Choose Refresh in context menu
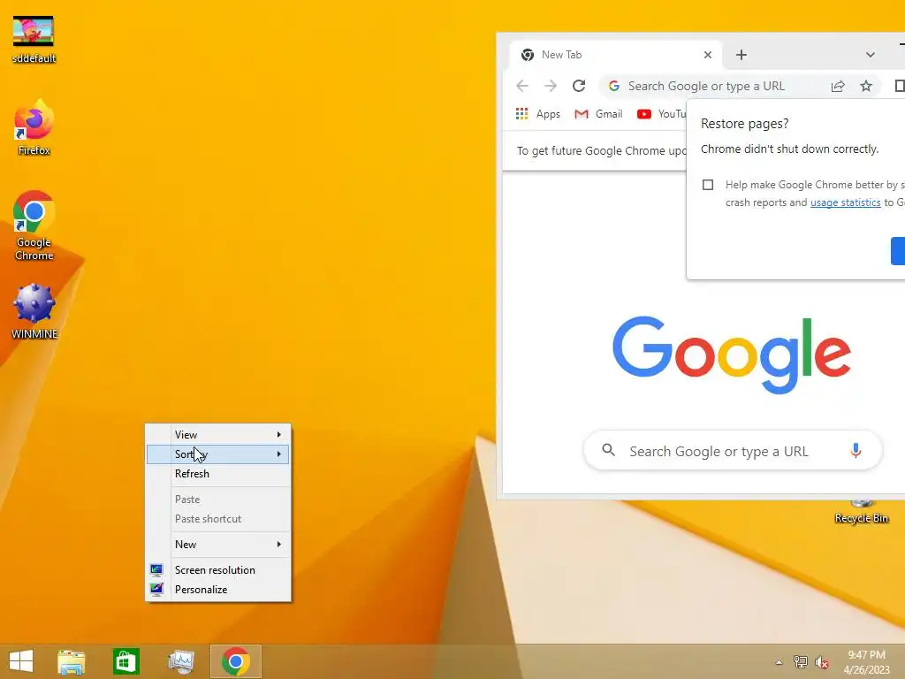Viewport: 905px width, 679px height. [217, 474]
